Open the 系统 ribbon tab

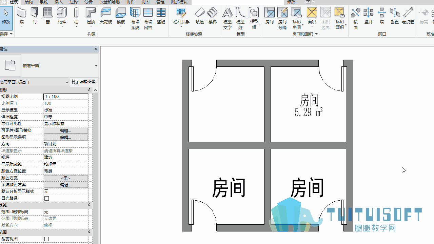click(44, 2)
